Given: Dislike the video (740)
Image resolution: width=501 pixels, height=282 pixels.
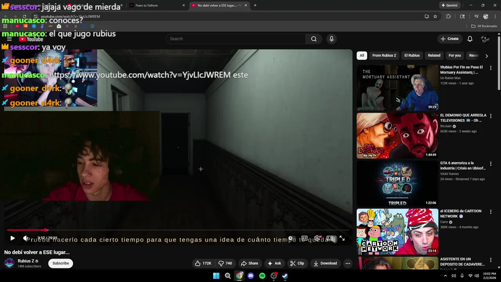Looking at the screenshot, I should 225,263.
